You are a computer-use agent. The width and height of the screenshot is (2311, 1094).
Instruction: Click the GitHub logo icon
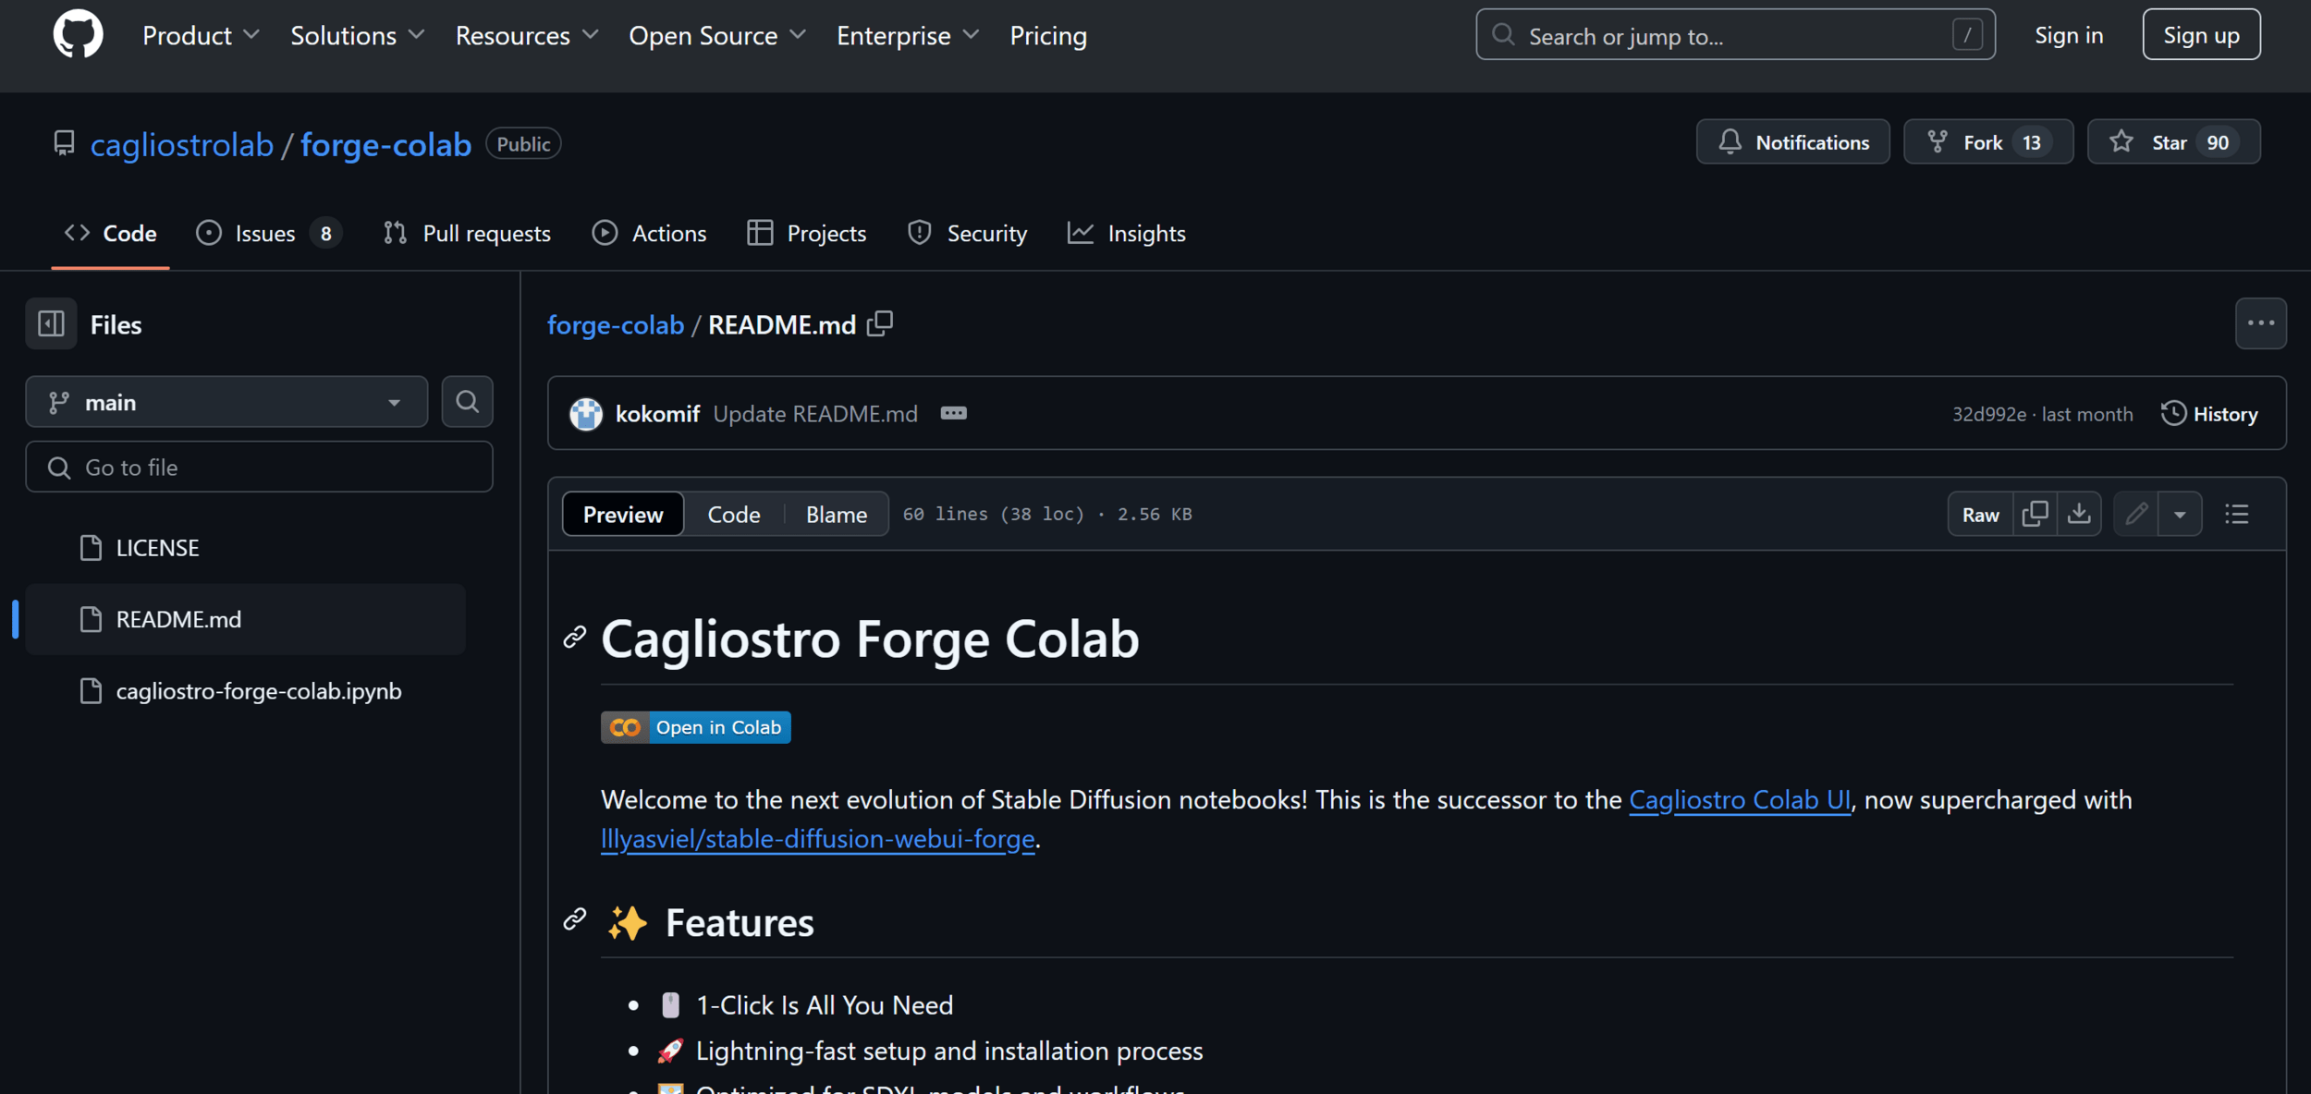78,35
